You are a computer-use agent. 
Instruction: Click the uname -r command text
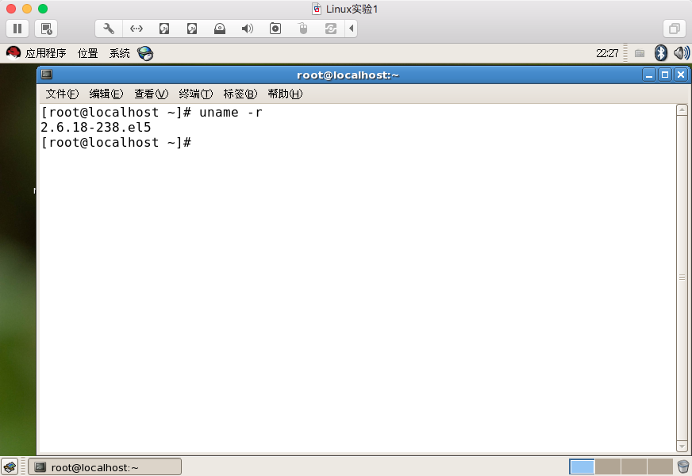[231, 113]
